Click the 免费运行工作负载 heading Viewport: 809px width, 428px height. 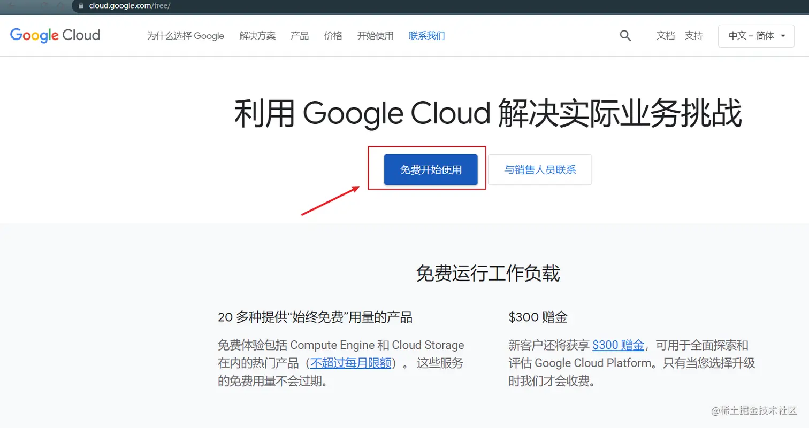488,274
